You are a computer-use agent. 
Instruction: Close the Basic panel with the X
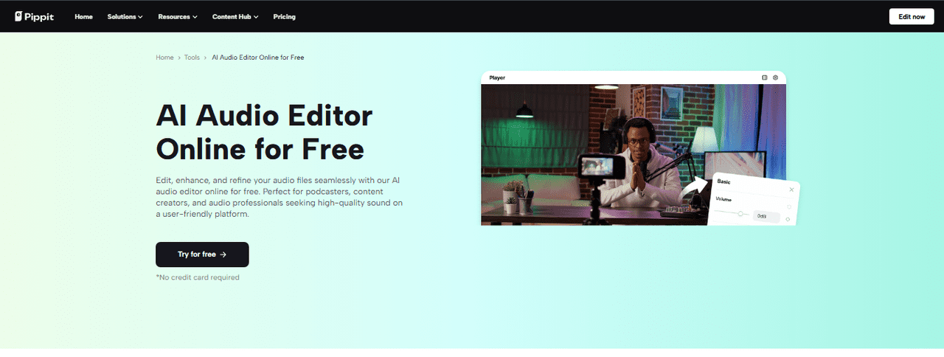point(791,190)
